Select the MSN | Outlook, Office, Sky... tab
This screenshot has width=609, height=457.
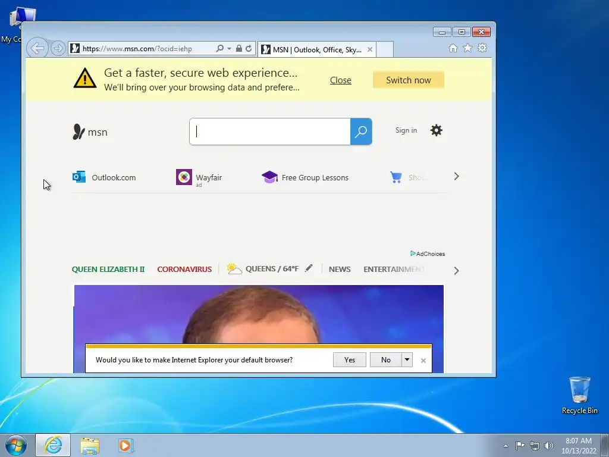[316, 49]
